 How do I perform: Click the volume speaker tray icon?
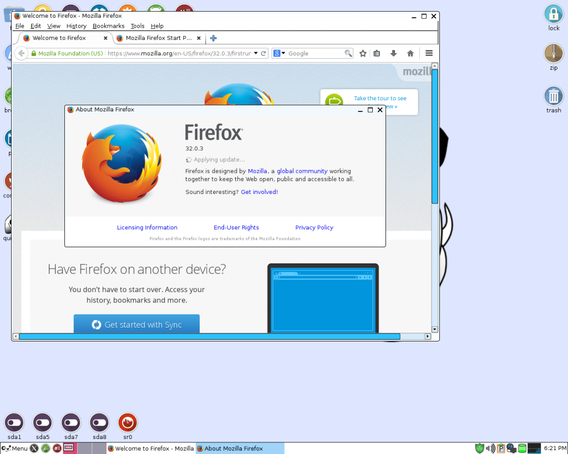tap(490, 448)
